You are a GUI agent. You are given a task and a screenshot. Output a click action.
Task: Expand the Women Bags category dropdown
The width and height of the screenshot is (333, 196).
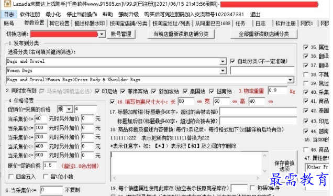tap(223, 71)
